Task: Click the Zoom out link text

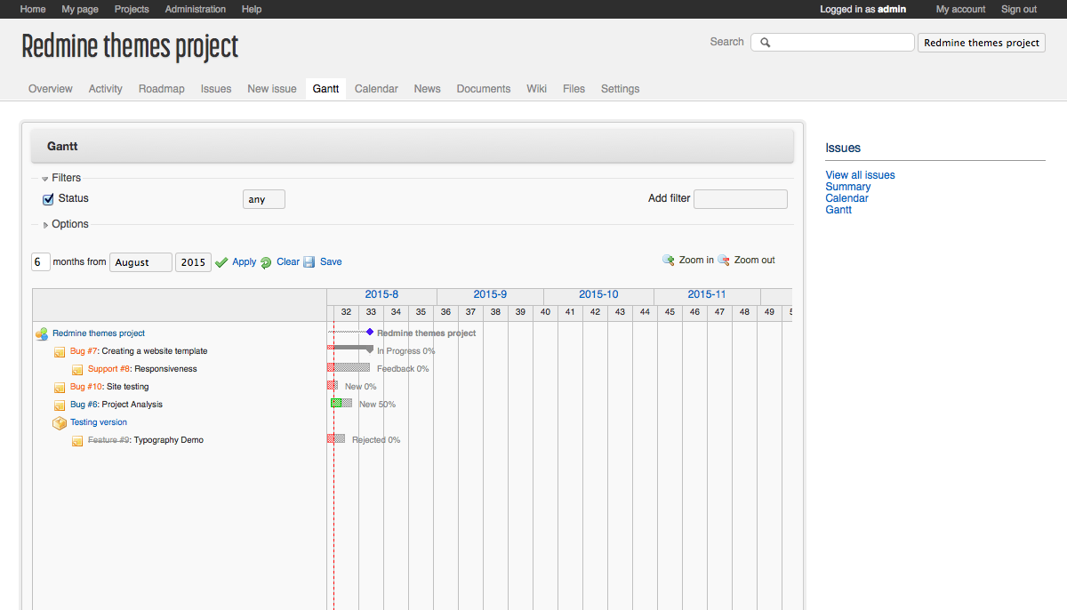Action: pyautogui.click(x=755, y=261)
